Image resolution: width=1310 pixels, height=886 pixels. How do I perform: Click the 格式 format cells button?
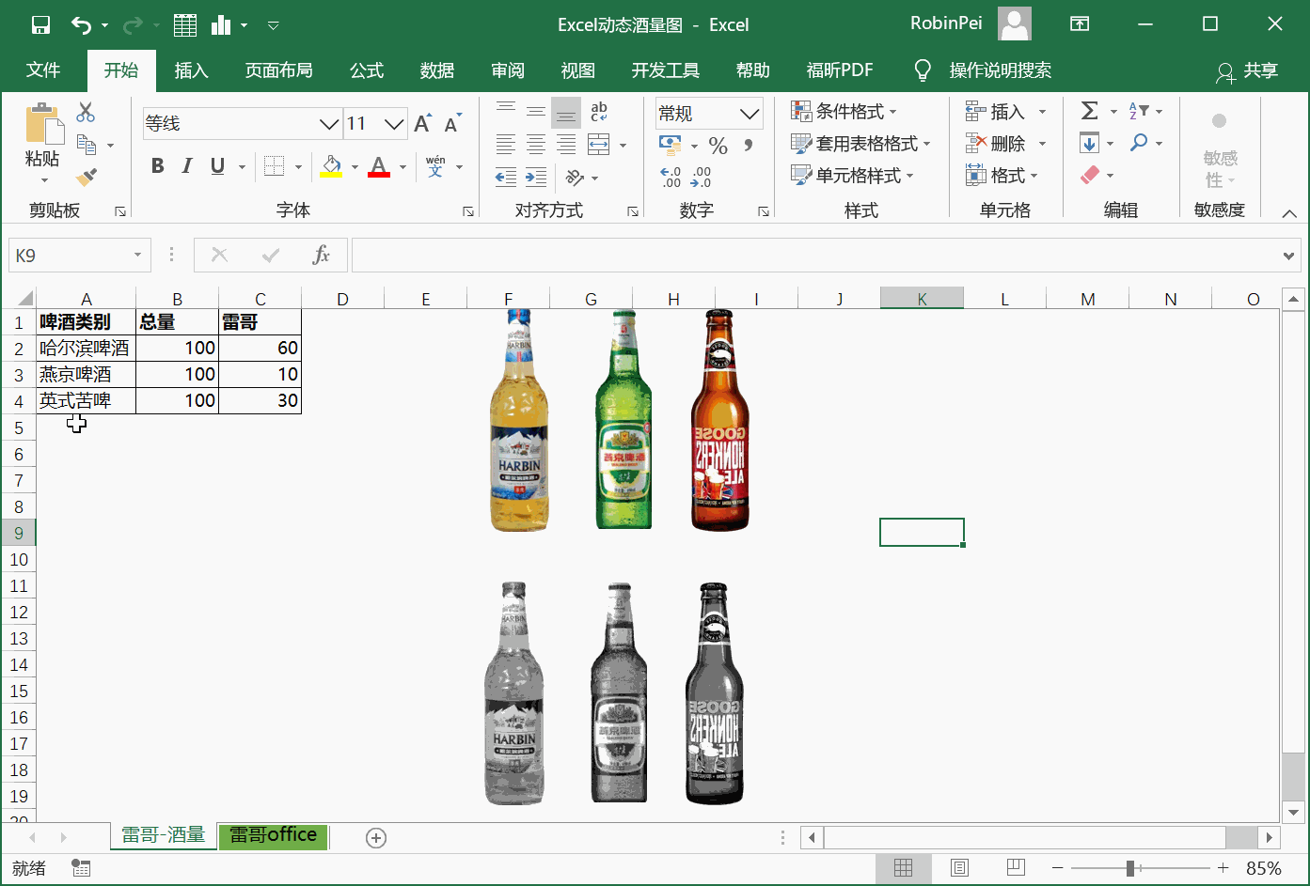pyautogui.click(x=1002, y=175)
